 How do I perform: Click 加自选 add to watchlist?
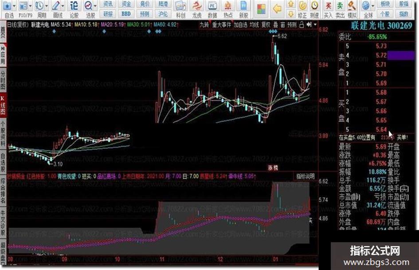[240, 25]
